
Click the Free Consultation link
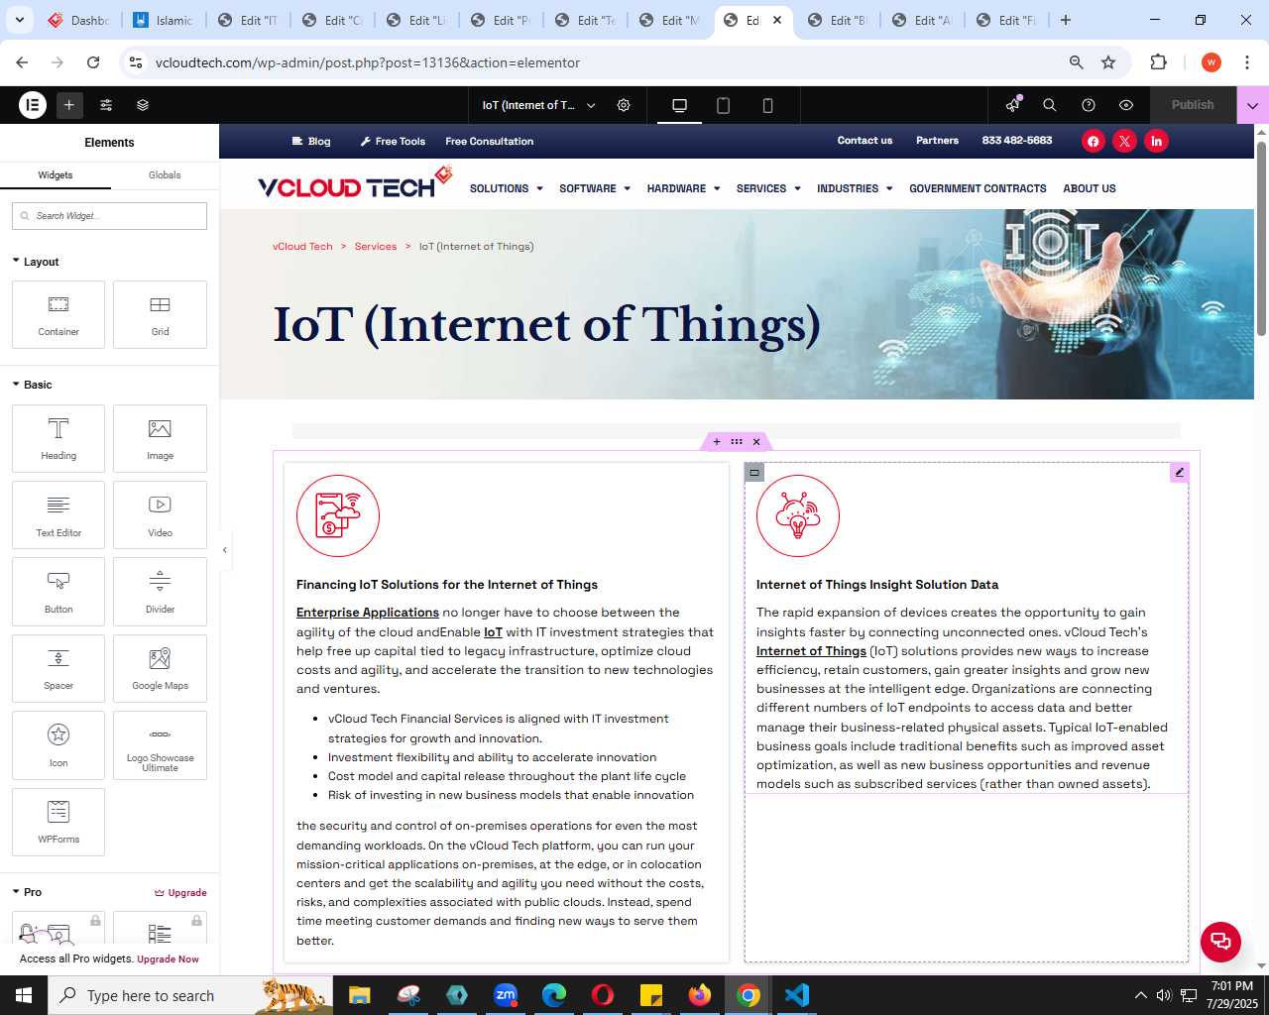coord(490,142)
